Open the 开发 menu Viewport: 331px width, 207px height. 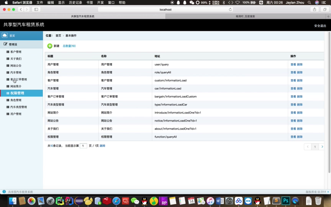coord(100,3)
